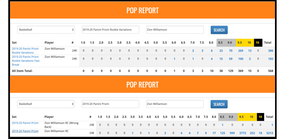Screen dimensions: 285x139
Task: Open the Basketball dropdown in the lower report
Action: tap(46, 104)
